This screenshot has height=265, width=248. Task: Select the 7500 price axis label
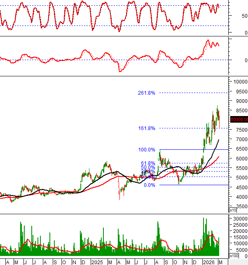tap(238, 130)
